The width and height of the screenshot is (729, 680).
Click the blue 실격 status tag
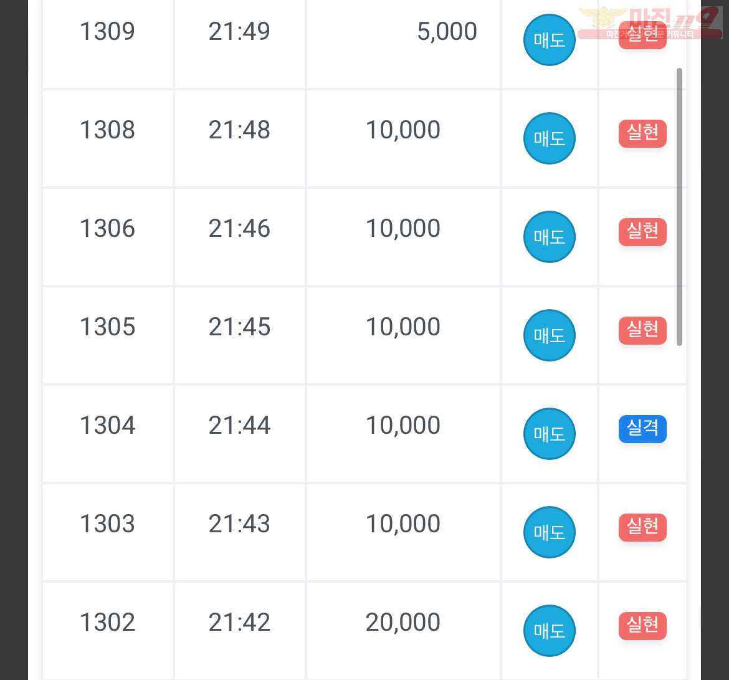pyautogui.click(x=642, y=428)
